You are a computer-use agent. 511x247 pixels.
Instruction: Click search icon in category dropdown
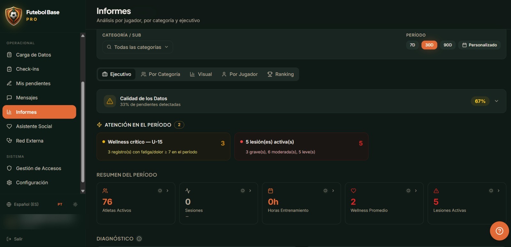[x=109, y=47]
